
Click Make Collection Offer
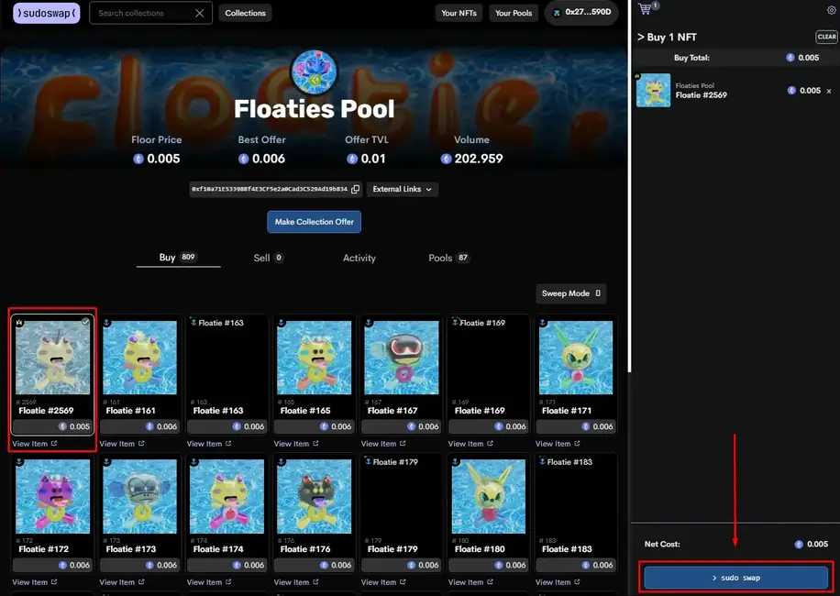[x=314, y=222]
